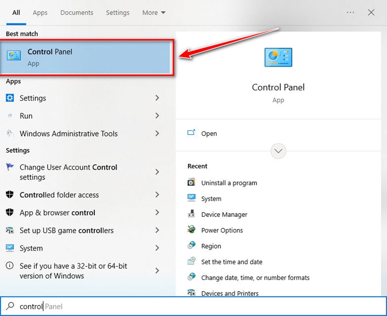
Task: Click the Control Panel icon in Best match
Action: (14, 56)
